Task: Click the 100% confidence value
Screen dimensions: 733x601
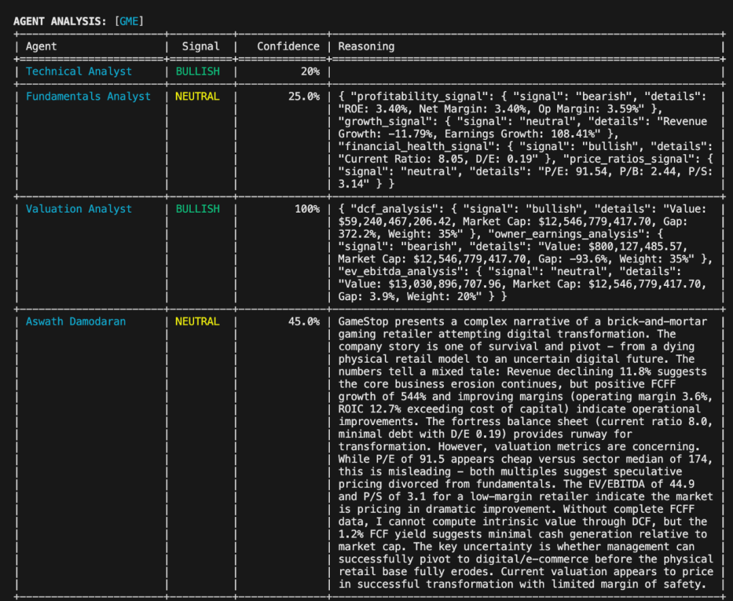Action: pos(307,209)
